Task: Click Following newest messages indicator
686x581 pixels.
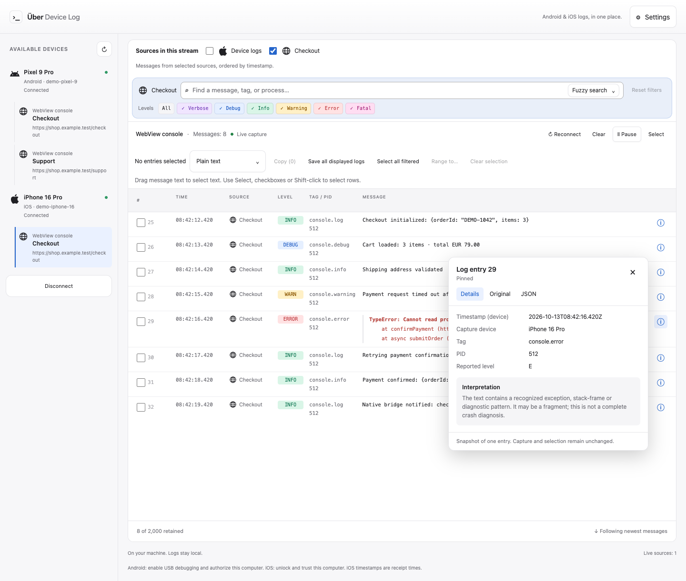Action: [x=631, y=531]
